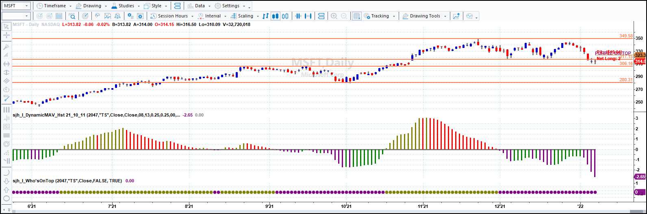Click the linked studies circles icon

117,16
